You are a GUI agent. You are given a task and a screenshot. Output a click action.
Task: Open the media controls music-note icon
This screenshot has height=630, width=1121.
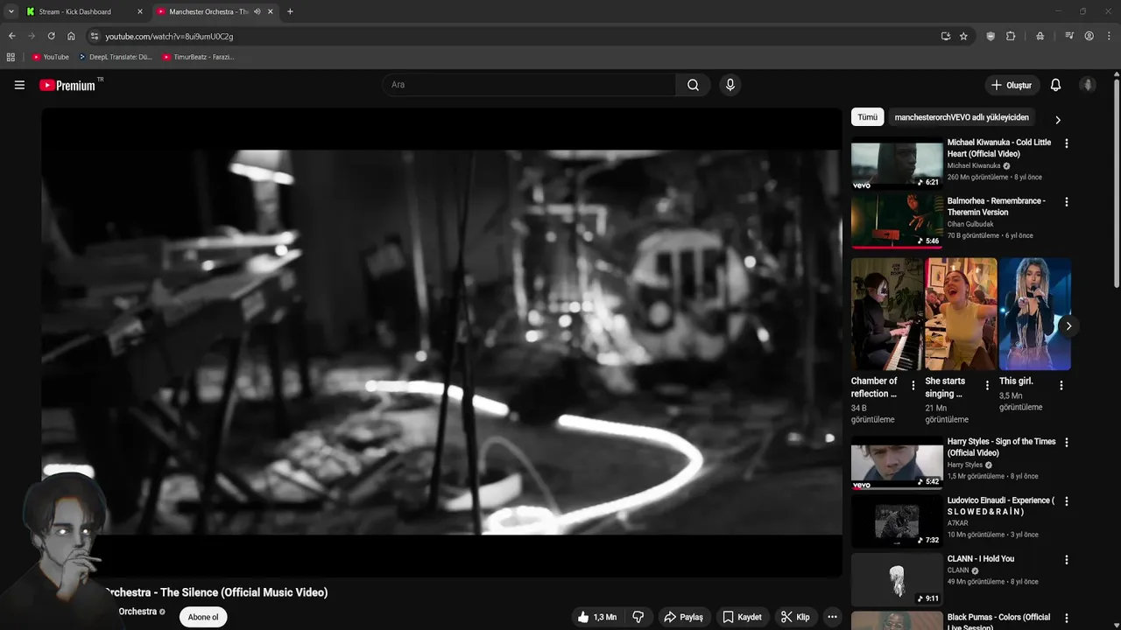(x=1069, y=36)
